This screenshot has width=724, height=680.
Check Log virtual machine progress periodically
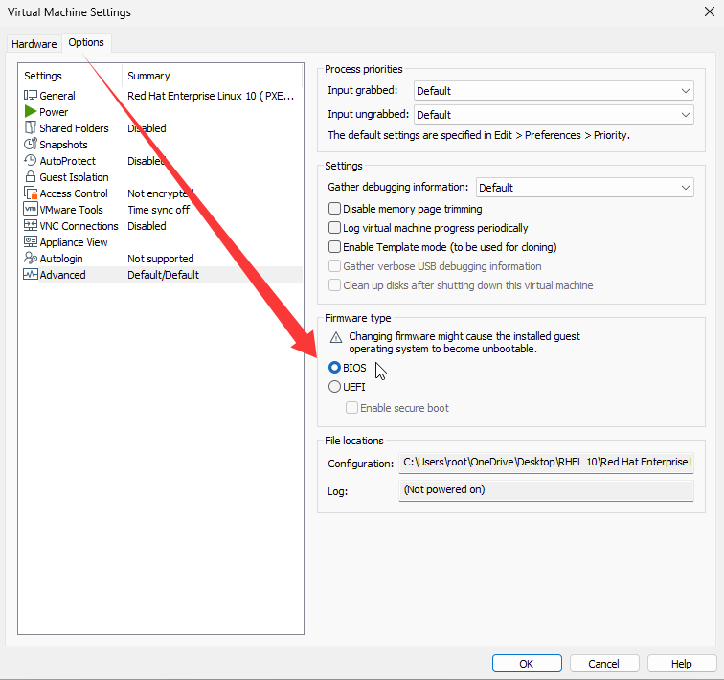(335, 228)
